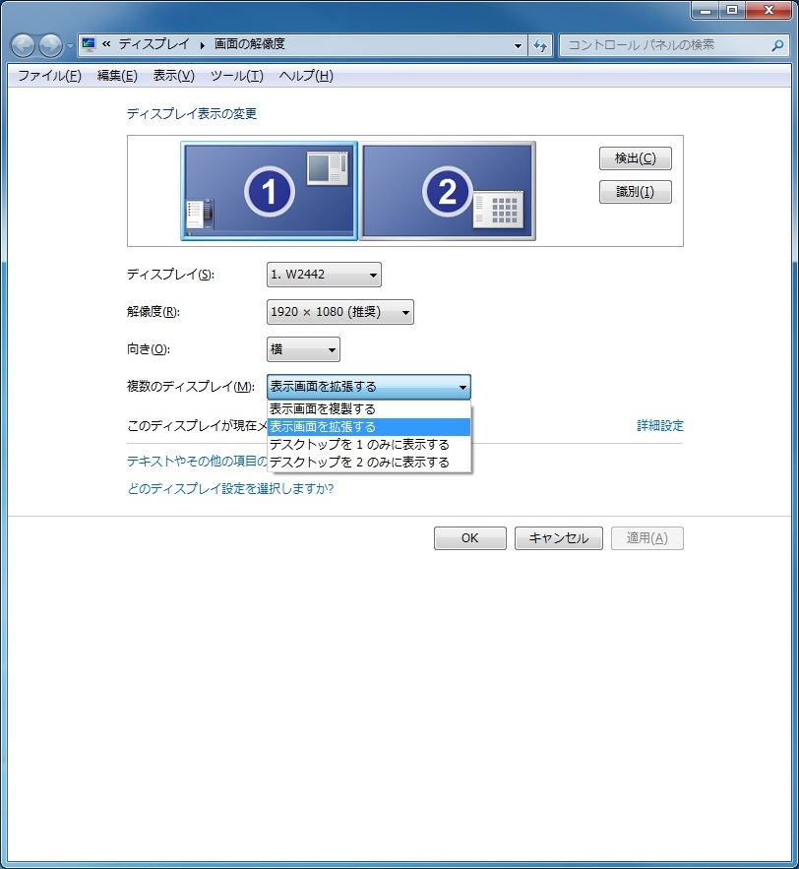Click the refresh button beside address bar
This screenshot has width=799, height=869.
540,45
